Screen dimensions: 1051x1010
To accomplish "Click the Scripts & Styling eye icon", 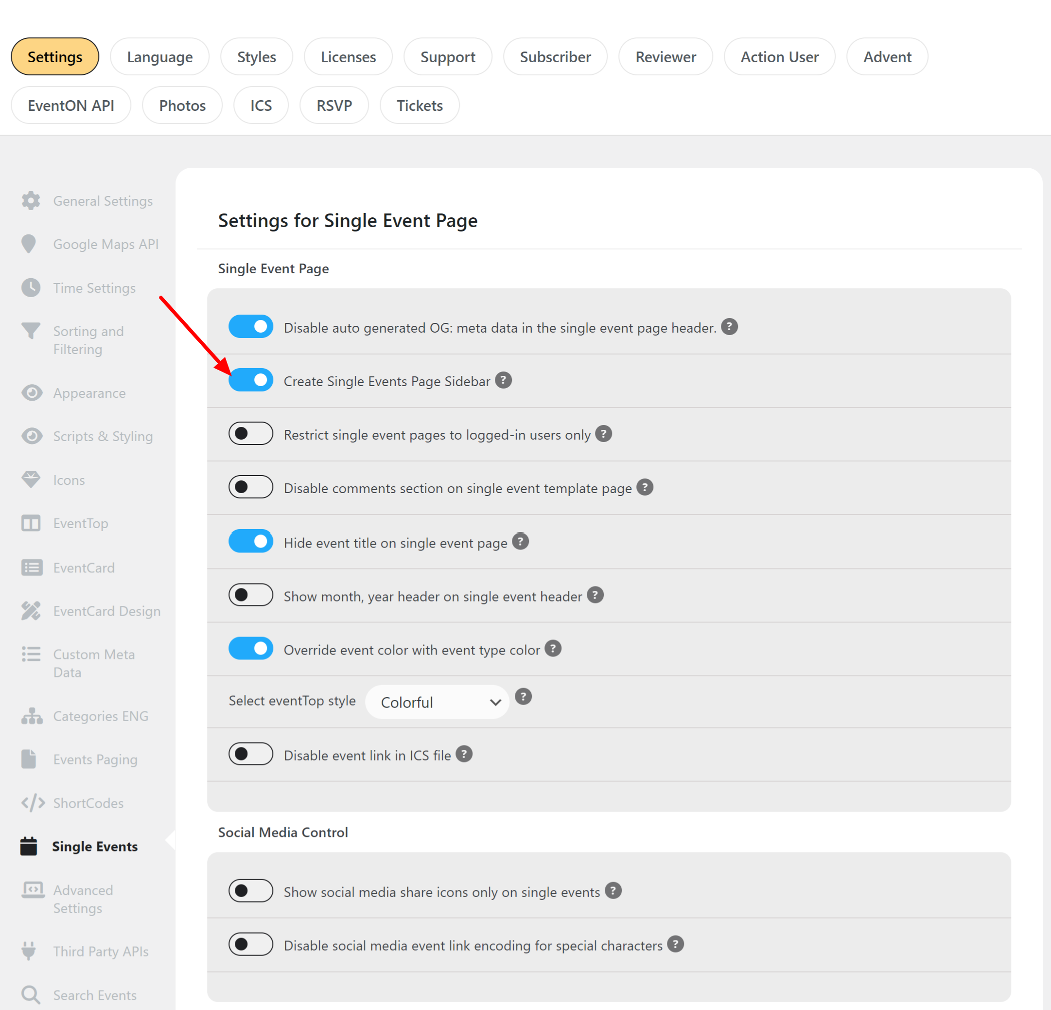I will [x=32, y=436].
